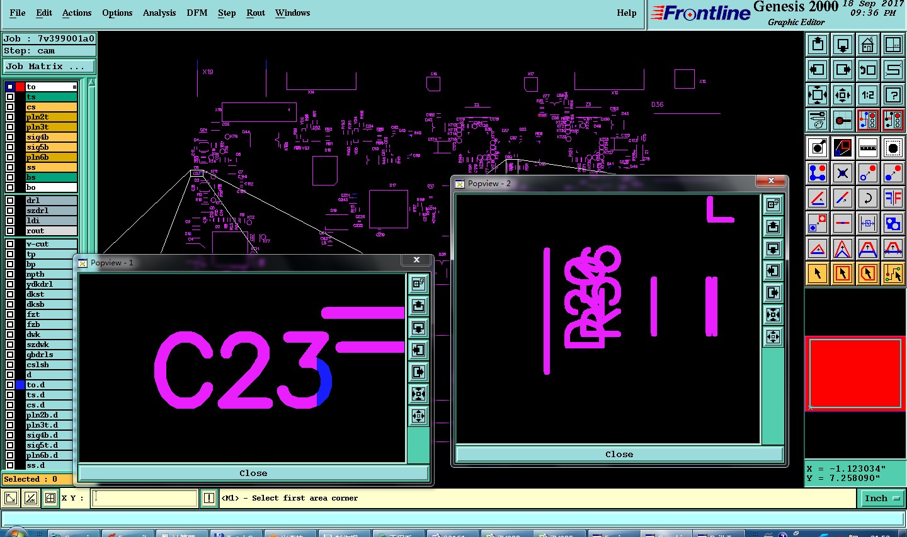The height and width of the screenshot is (537, 907).
Task: Click Close button in Popview 1
Action: (253, 473)
